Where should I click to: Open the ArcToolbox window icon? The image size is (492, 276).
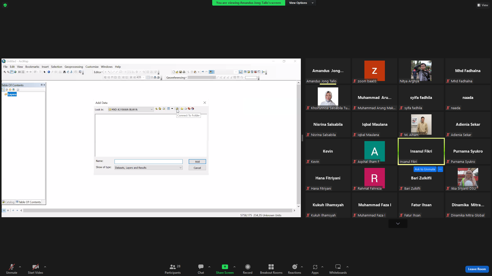click(255, 72)
